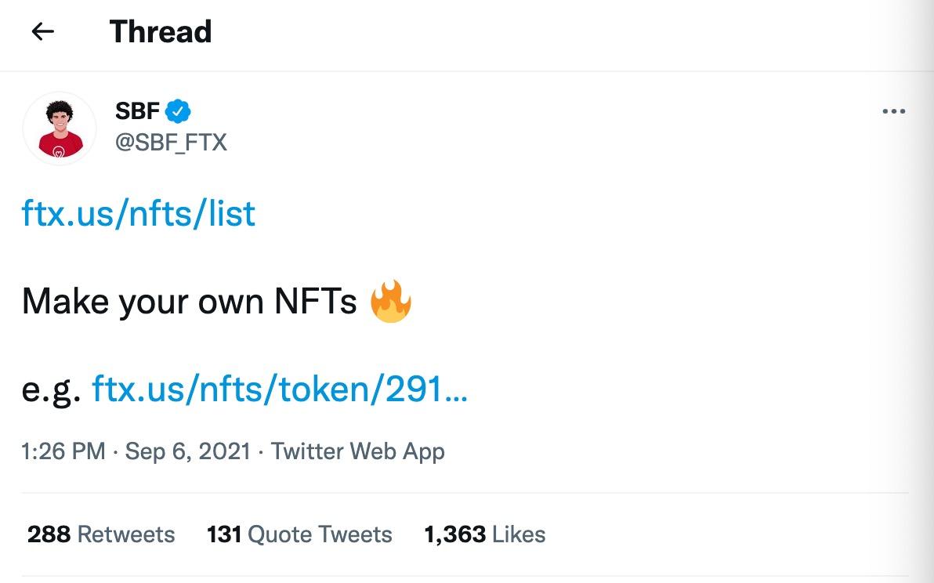Open the truncated ftx.us/nfts/token link
The image size is (934, 583).
(279, 390)
